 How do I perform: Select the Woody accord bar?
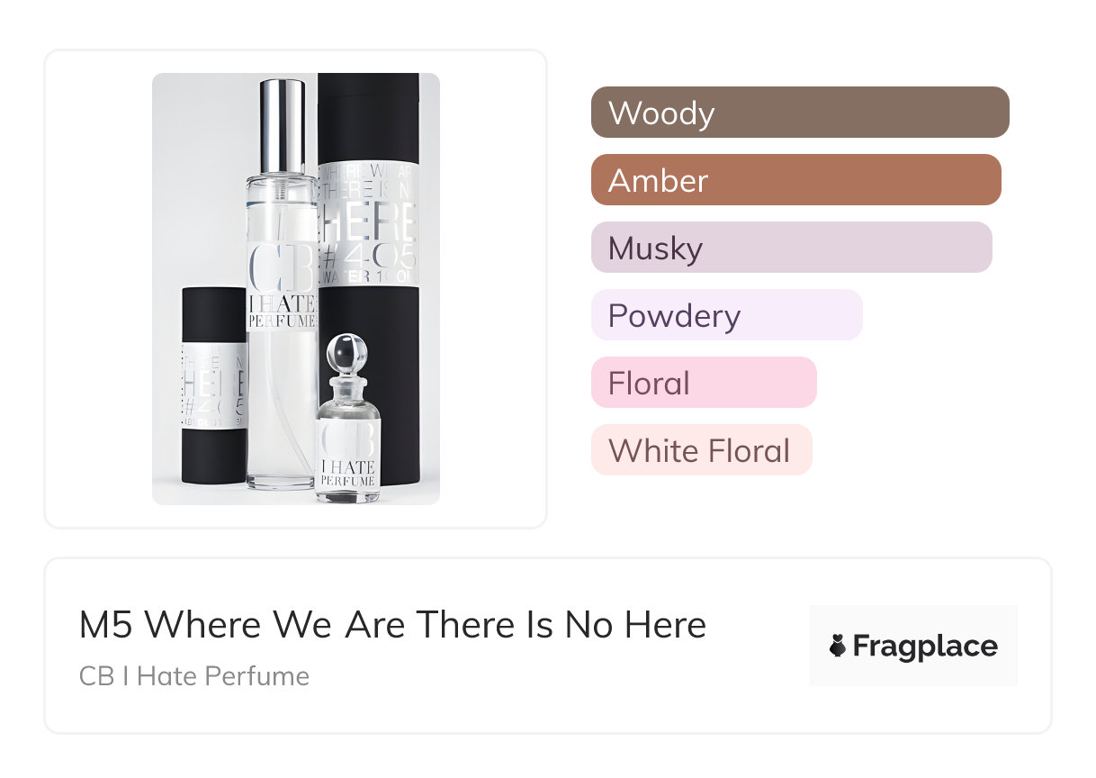click(799, 113)
